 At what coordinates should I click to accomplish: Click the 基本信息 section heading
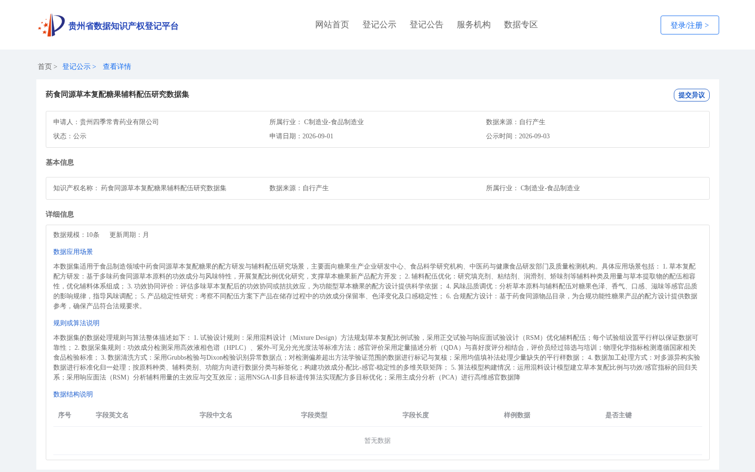pos(60,162)
